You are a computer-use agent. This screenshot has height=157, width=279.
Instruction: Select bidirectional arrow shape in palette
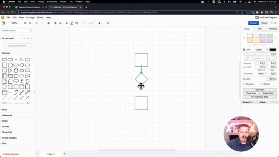click(x=22, y=92)
